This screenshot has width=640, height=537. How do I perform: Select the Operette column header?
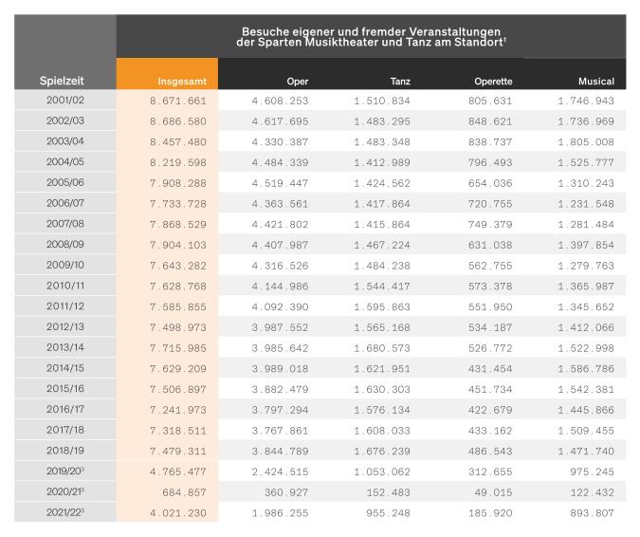pyautogui.click(x=491, y=82)
